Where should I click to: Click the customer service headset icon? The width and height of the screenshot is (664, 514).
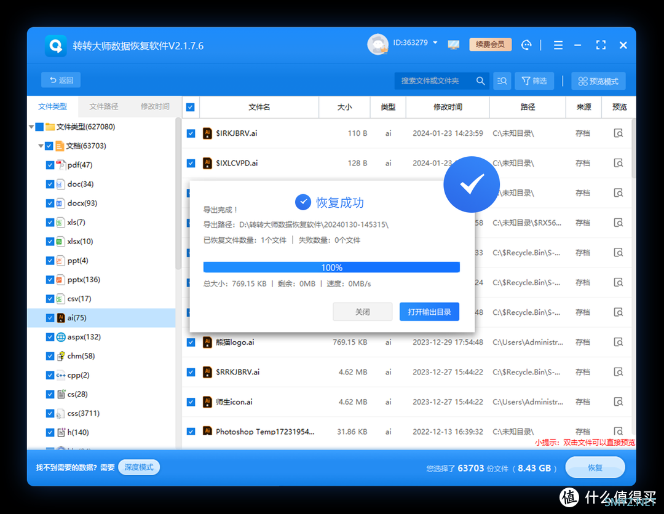pyautogui.click(x=526, y=45)
